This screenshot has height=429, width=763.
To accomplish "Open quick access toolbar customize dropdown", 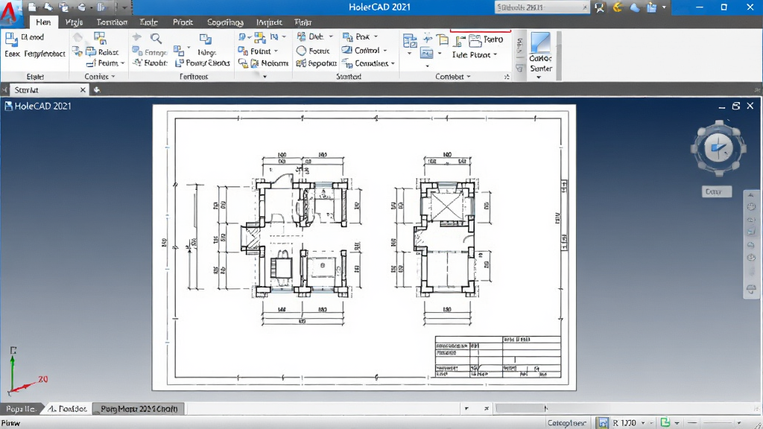I will click(x=124, y=7).
